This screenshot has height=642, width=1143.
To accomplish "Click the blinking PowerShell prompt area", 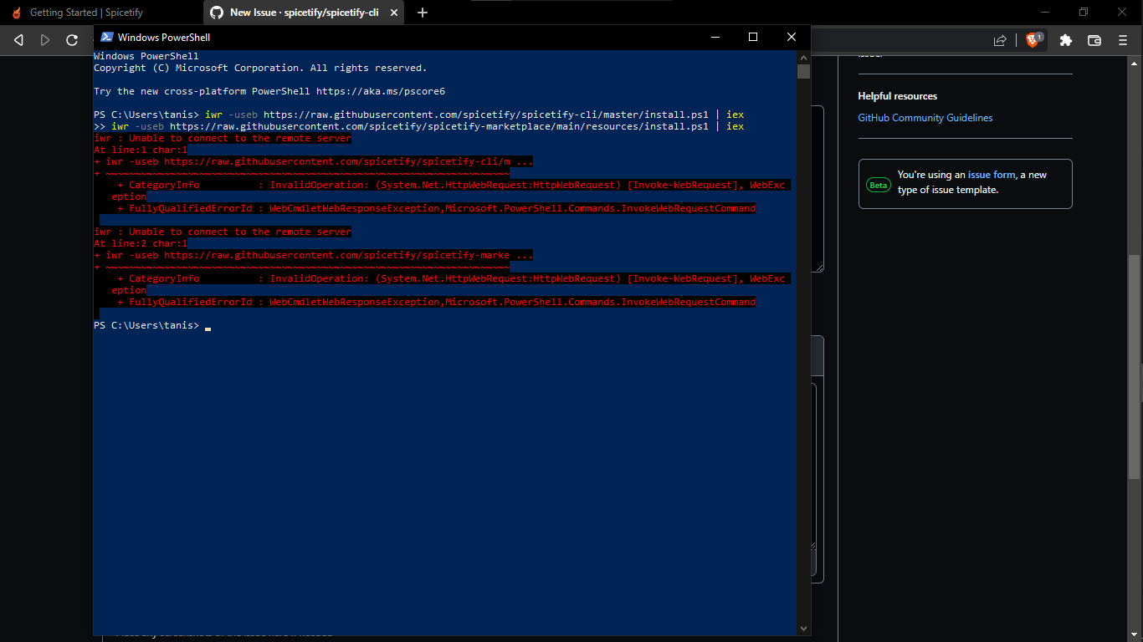I will pyautogui.click(x=206, y=325).
